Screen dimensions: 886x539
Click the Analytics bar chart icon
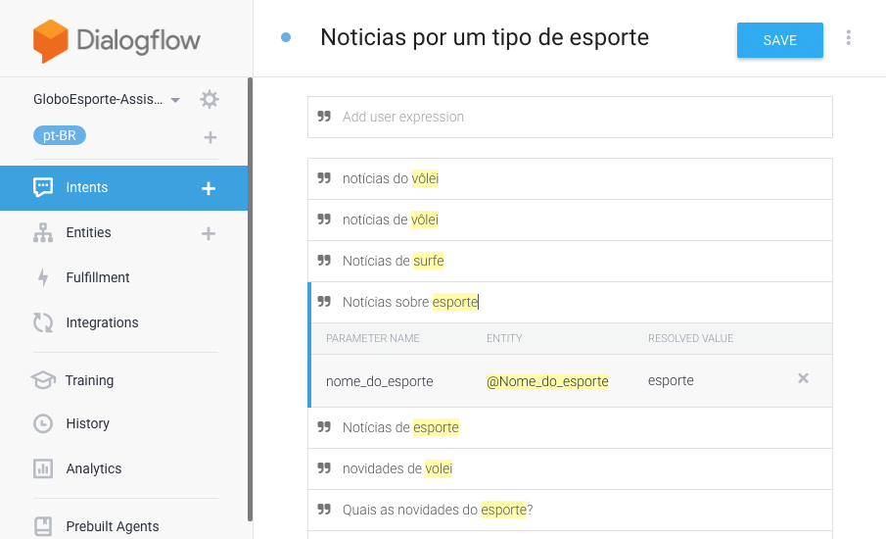tap(43, 468)
